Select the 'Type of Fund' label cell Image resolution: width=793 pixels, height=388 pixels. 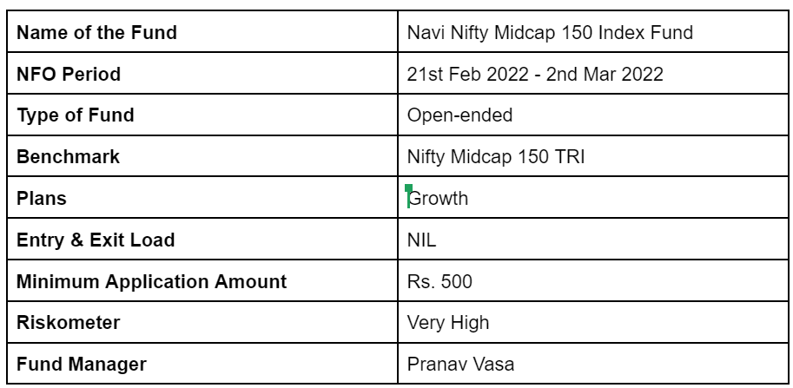pyautogui.click(x=202, y=115)
